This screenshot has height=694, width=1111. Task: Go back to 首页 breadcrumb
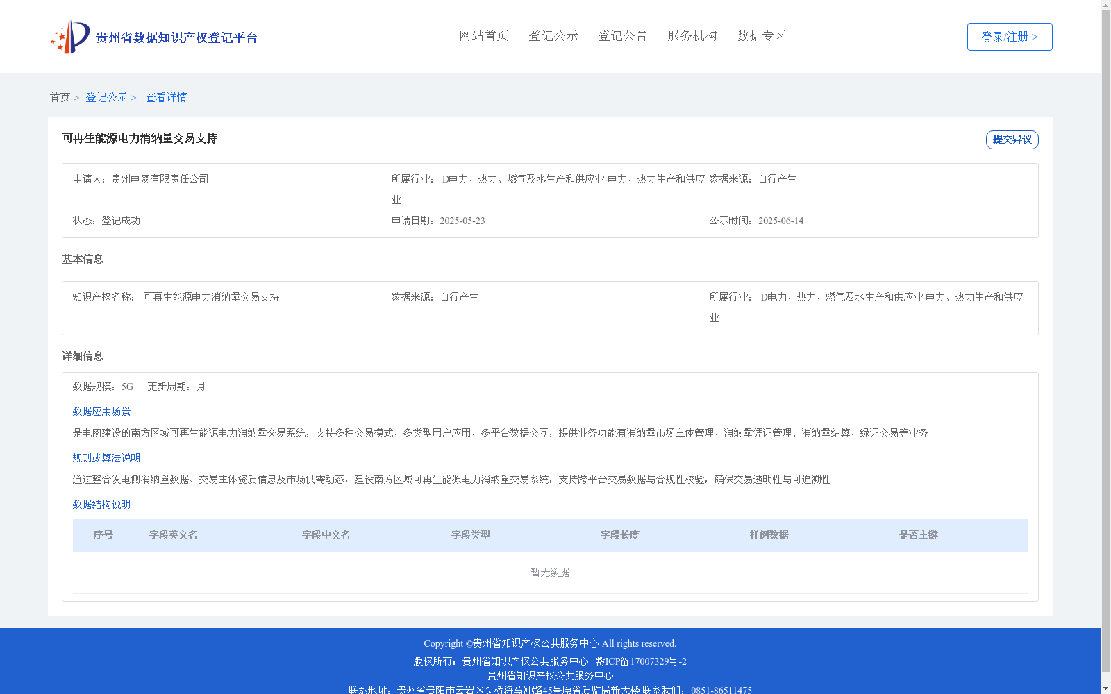[x=60, y=97]
